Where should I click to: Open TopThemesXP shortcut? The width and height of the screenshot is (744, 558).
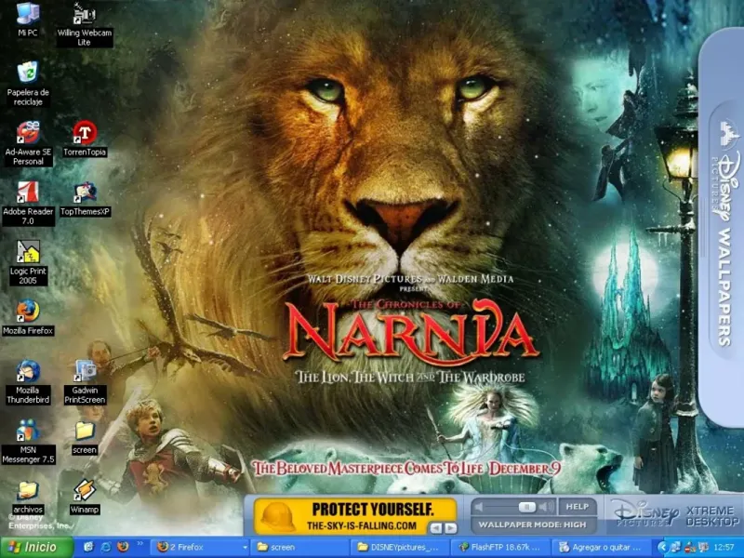tap(85, 198)
